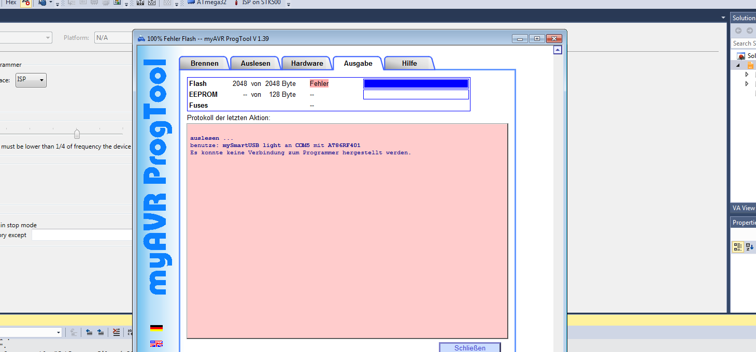The height and width of the screenshot is (352, 756).
Task: Open toolbar overflow arrow after ISP on STK500
Action: tap(289, 4)
